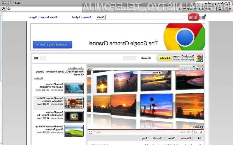This screenshot has width=233, height=145.
Task: Click the 0:19 / 0:49 time display
Action: (x=186, y=132)
